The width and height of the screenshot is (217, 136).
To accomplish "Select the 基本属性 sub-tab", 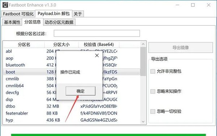I will tap(12, 22).
